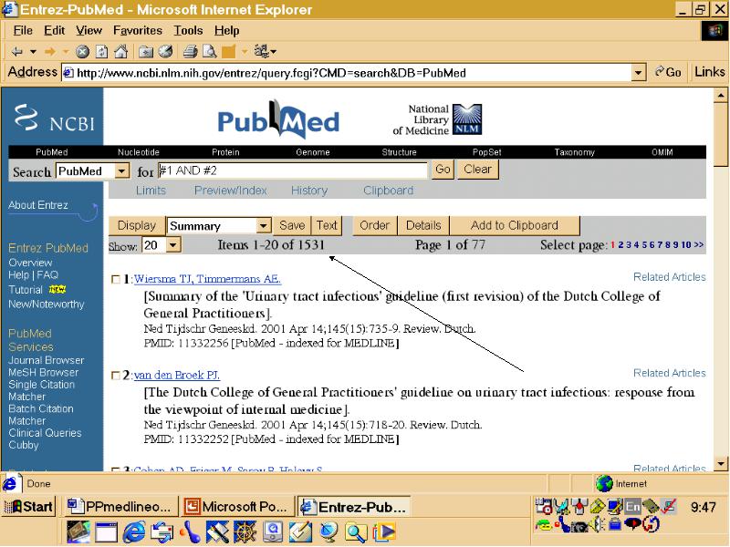730x547 pixels.
Task: Open the magnifier search quick launch icon
Action: (x=356, y=532)
